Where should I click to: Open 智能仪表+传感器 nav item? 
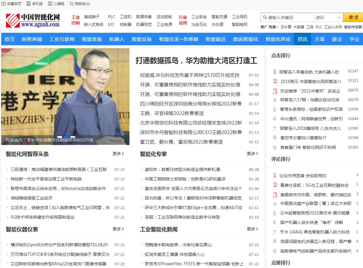[x=179, y=39]
